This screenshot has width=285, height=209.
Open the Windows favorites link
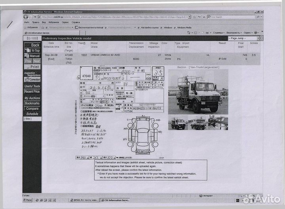[x=166, y=28]
